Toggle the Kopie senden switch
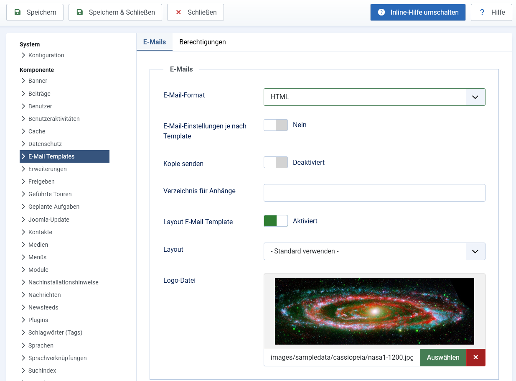 [x=276, y=162]
